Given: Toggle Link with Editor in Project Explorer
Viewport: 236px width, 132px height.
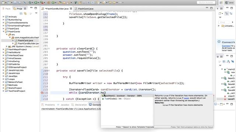Looking at the screenshot, I should pyautogui.click(x=25, y=14).
